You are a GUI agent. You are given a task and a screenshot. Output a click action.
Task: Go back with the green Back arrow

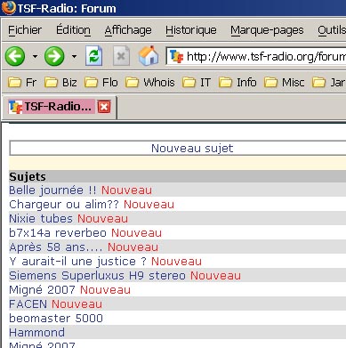click(x=15, y=56)
